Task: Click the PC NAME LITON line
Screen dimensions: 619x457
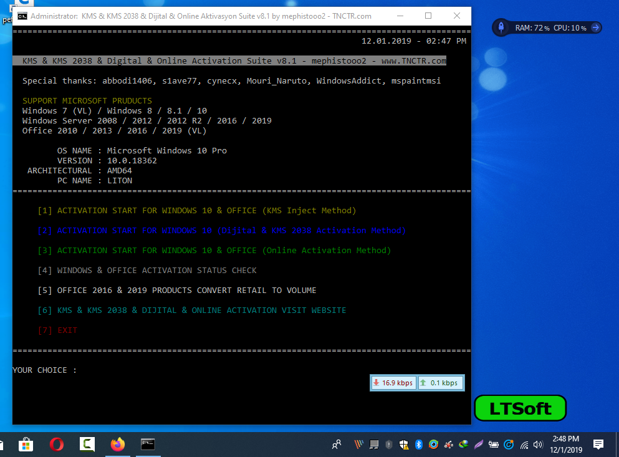Action: pos(94,181)
